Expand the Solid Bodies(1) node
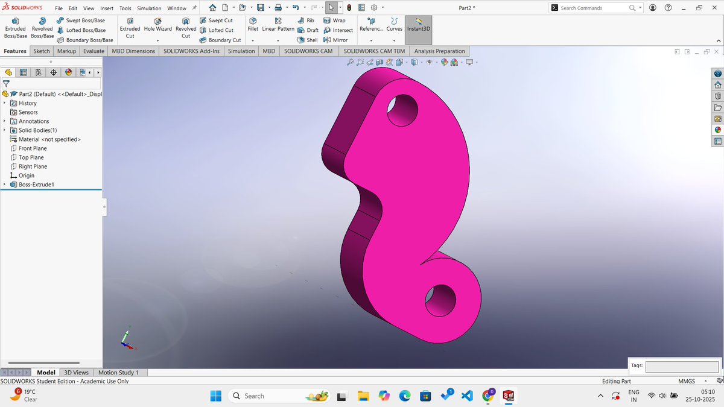The width and height of the screenshot is (724, 407). point(5,130)
